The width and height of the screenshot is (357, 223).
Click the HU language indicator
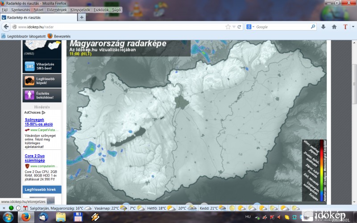coord(248,217)
